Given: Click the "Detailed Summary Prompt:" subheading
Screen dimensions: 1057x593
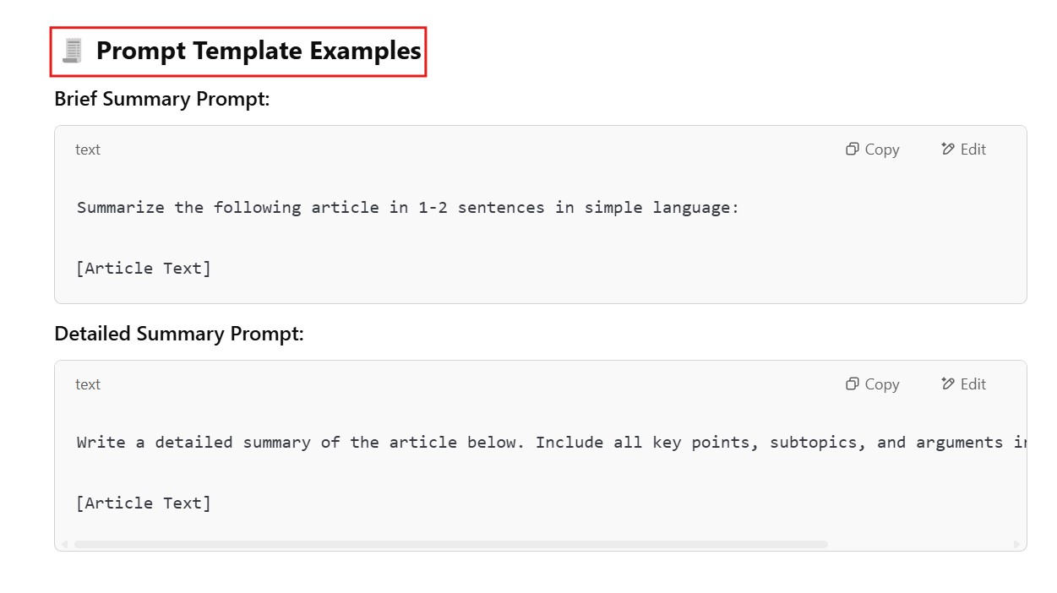Looking at the screenshot, I should click(x=178, y=334).
